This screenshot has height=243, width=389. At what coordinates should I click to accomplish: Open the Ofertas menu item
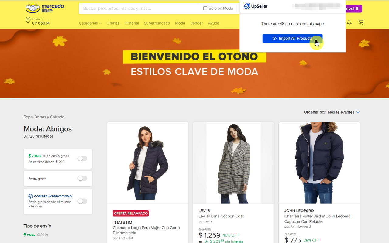coord(113,23)
